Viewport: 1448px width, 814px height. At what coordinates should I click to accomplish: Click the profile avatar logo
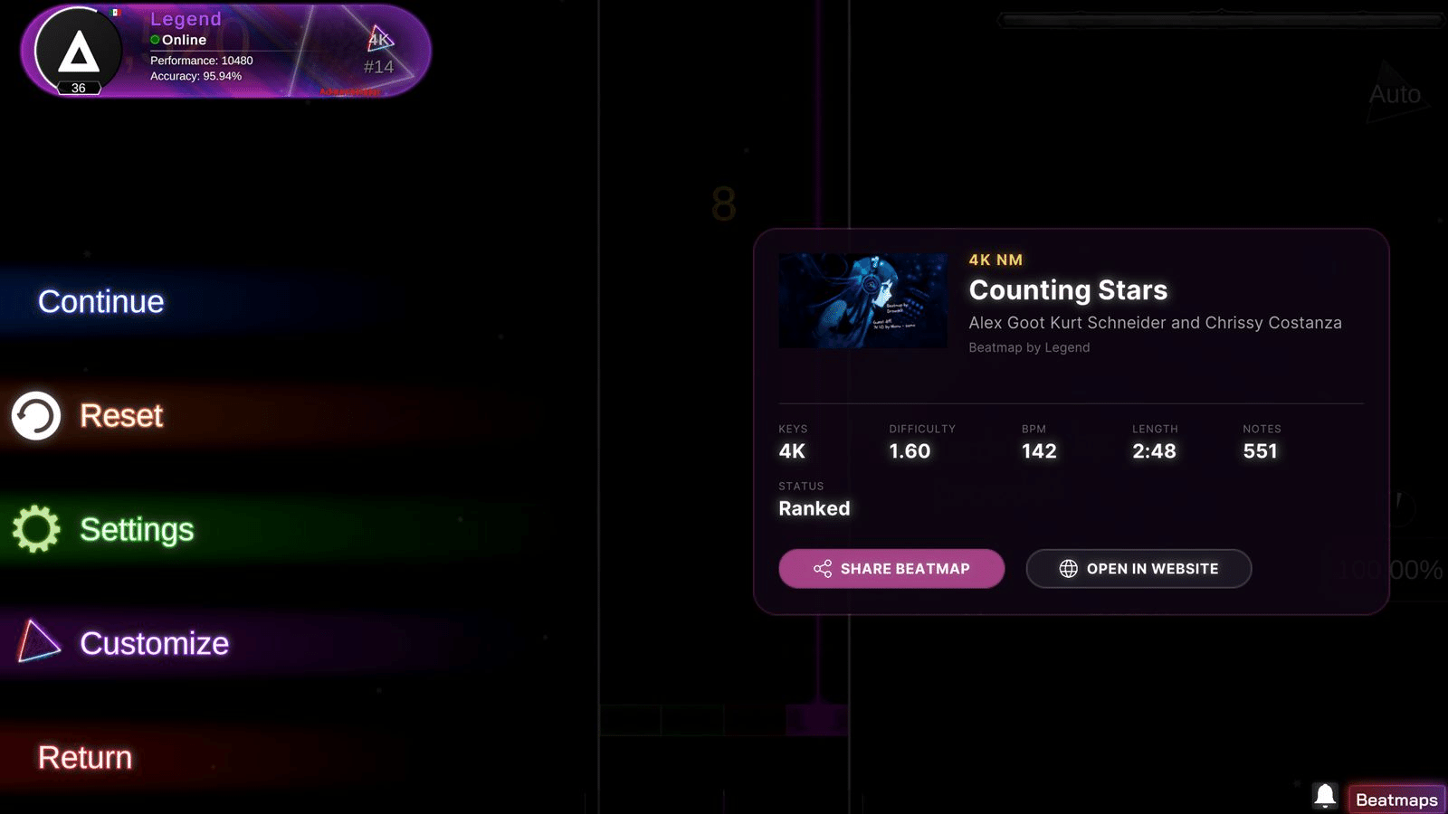click(79, 52)
